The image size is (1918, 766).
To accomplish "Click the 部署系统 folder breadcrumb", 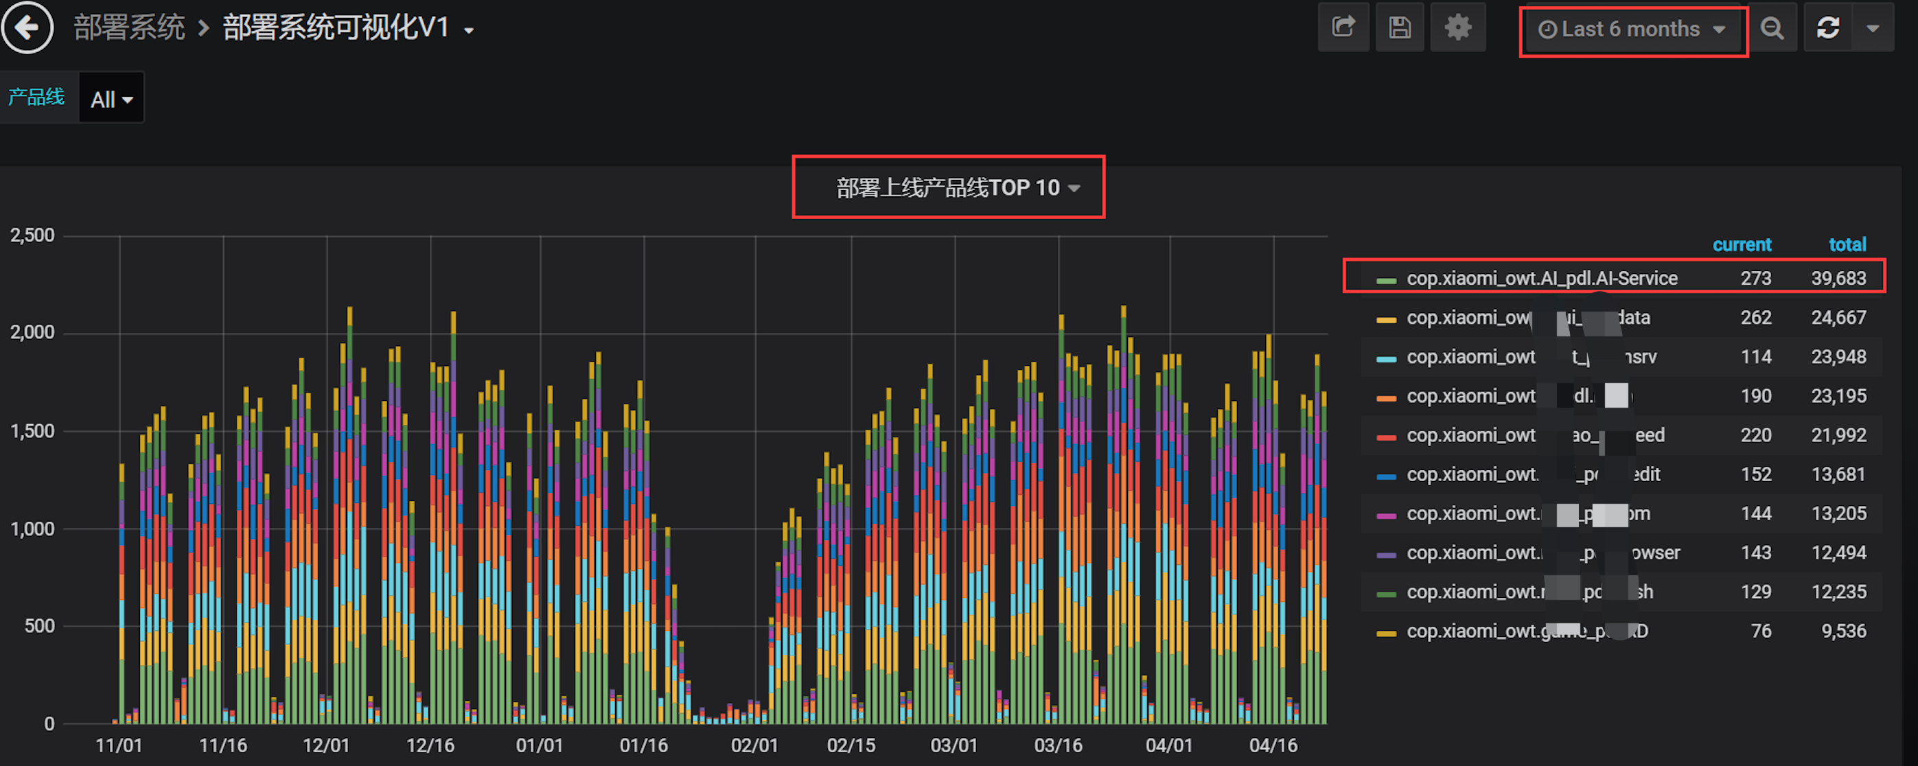I will pos(129,28).
